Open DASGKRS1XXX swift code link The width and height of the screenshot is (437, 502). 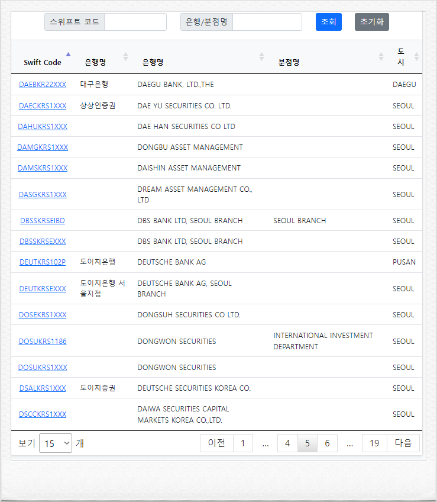43,195
